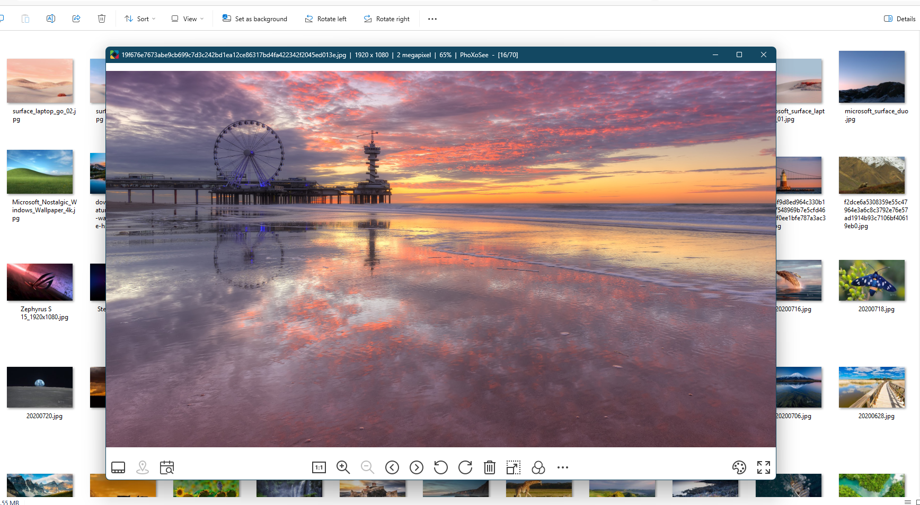Toggle the thumbnail filmstrip panel
920x505 pixels.
click(118, 467)
